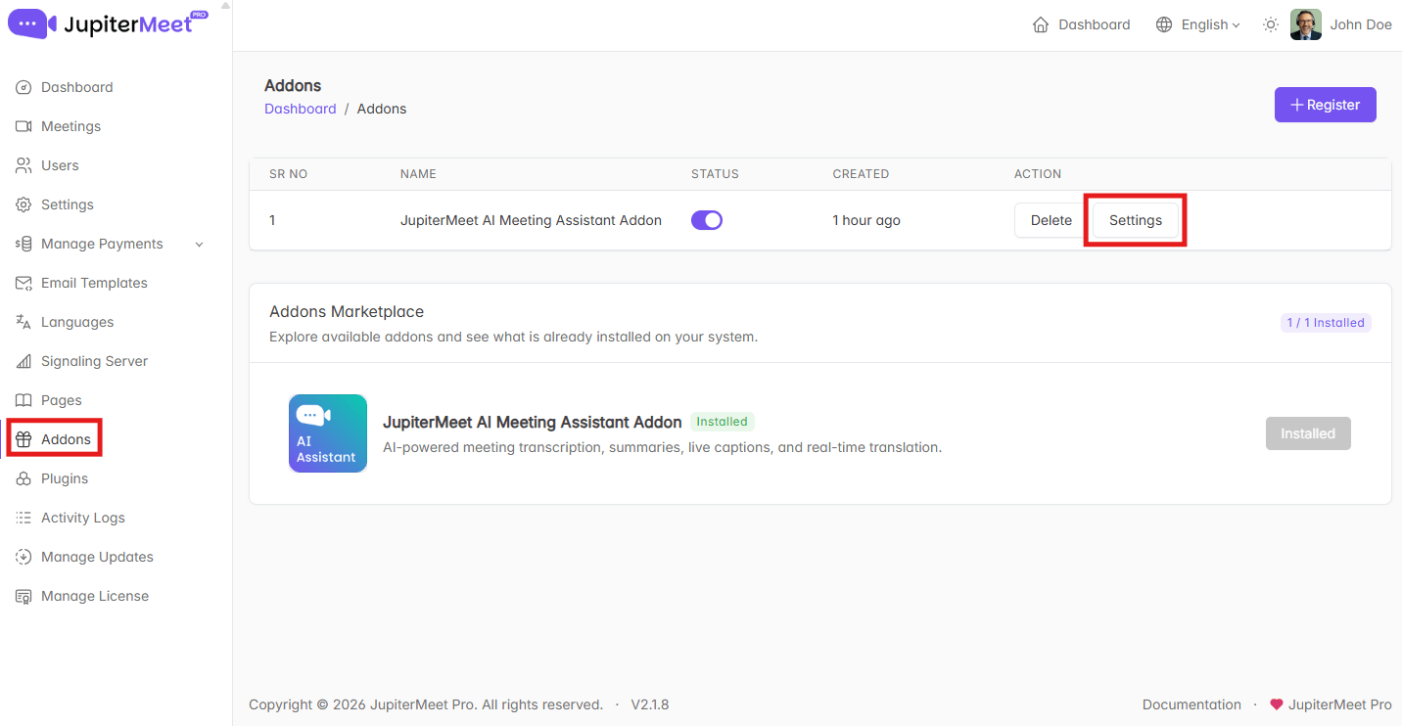Click the Pages book icon

pyautogui.click(x=23, y=400)
